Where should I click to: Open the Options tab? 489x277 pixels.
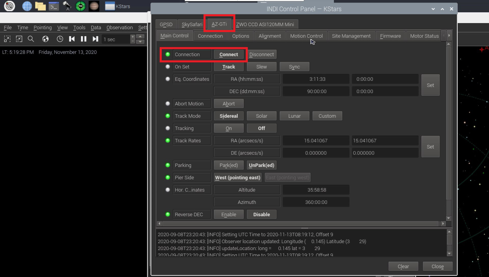pos(241,36)
